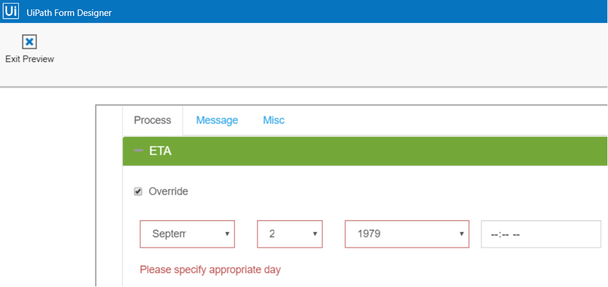The height and width of the screenshot is (287, 608).
Task: Click the Exit Preview X icon
Action: (x=29, y=42)
